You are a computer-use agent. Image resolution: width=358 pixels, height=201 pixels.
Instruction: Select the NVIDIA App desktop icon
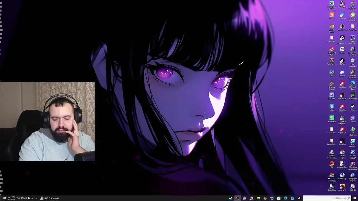(x=353, y=96)
